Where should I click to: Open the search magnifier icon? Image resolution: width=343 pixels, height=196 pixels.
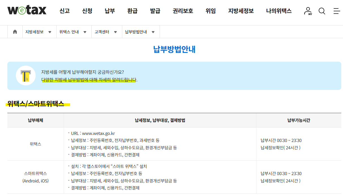(x=322, y=11)
